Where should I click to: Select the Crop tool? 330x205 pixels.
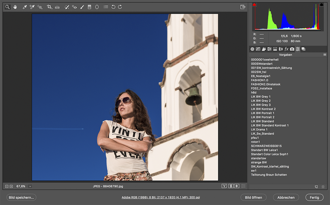[x=49, y=7]
